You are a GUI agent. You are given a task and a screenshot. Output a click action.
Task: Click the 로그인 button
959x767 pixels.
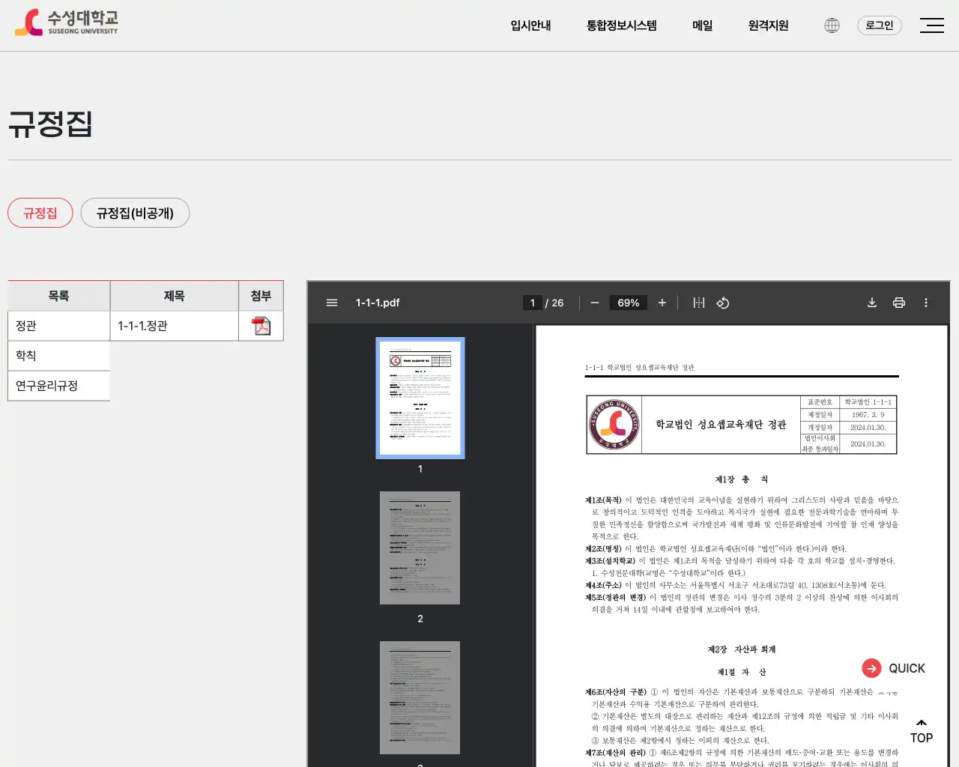coord(879,25)
